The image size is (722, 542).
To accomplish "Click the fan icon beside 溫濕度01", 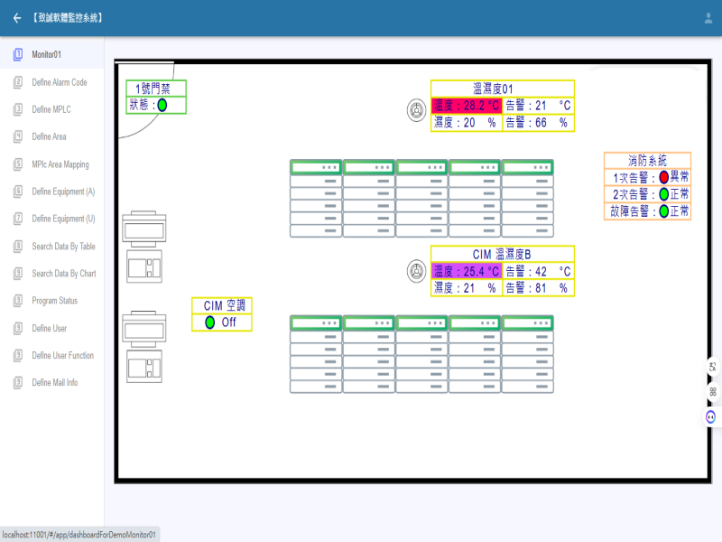I will (x=416, y=110).
